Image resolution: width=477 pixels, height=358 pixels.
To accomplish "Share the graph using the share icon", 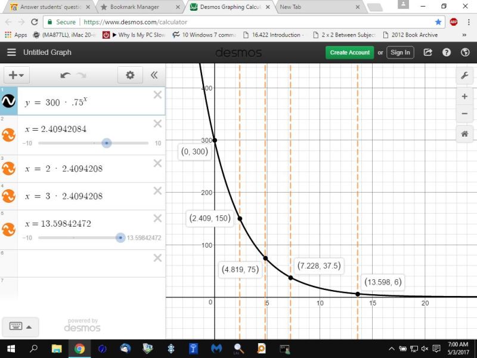I will pyautogui.click(x=428, y=53).
